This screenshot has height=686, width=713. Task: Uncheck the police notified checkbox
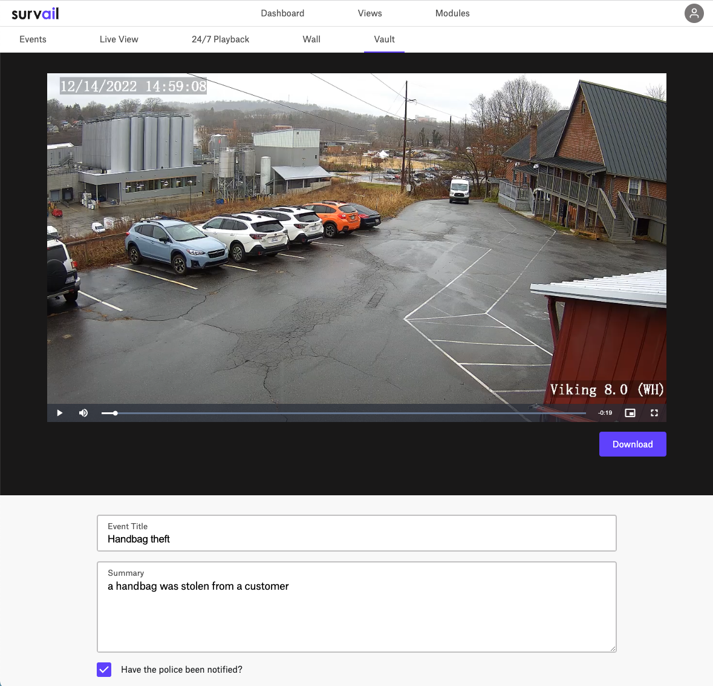click(x=104, y=669)
